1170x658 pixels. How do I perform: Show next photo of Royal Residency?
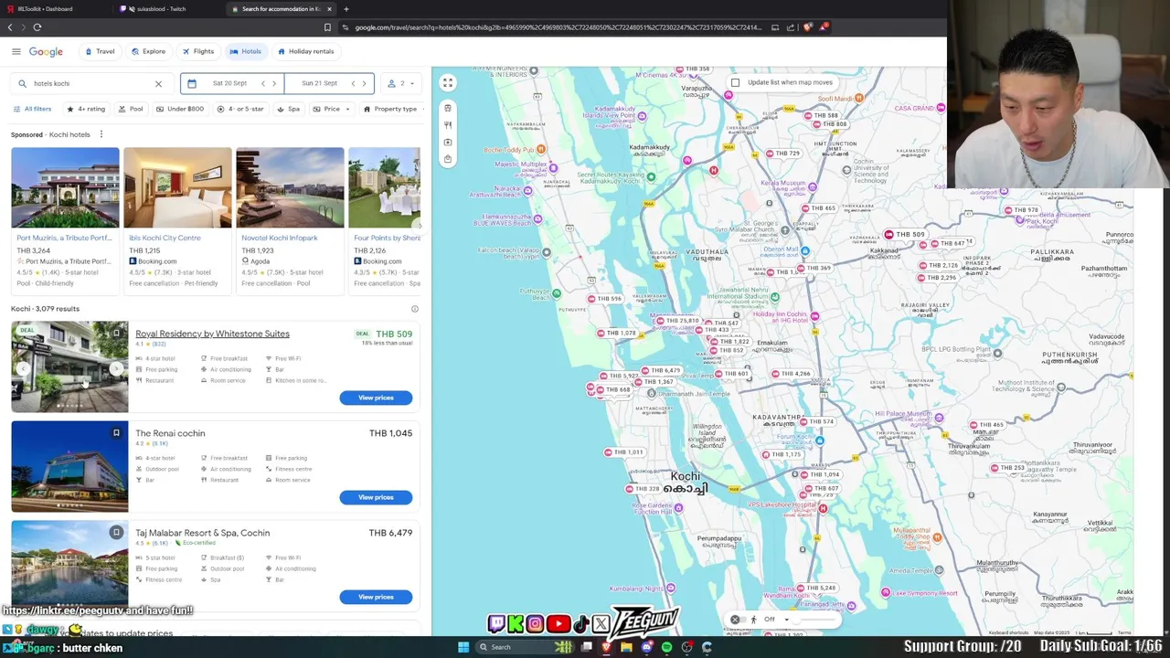pos(116,369)
